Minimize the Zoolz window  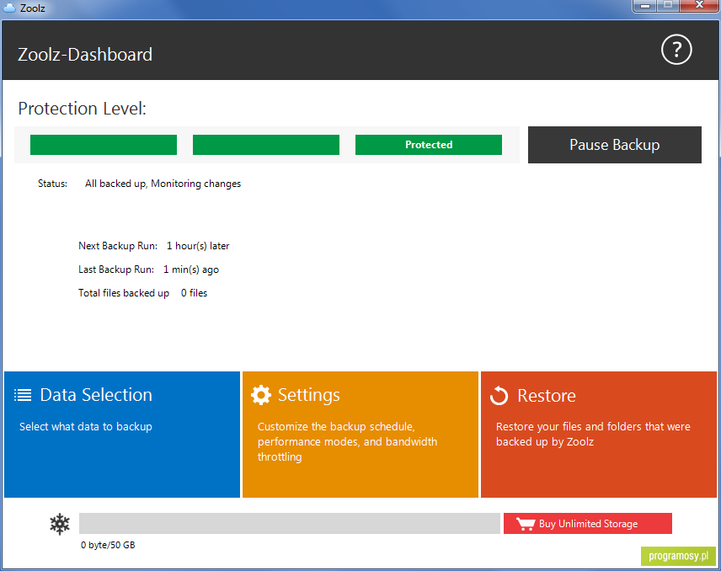[645, 6]
